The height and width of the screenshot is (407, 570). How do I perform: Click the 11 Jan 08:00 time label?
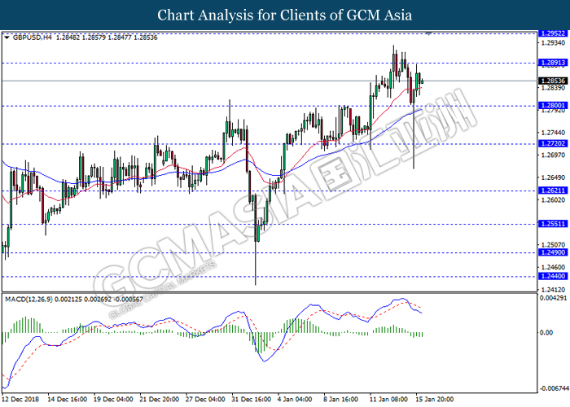pyautogui.click(x=388, y=400)
